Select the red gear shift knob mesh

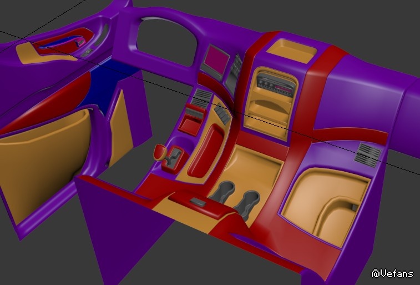160,152
